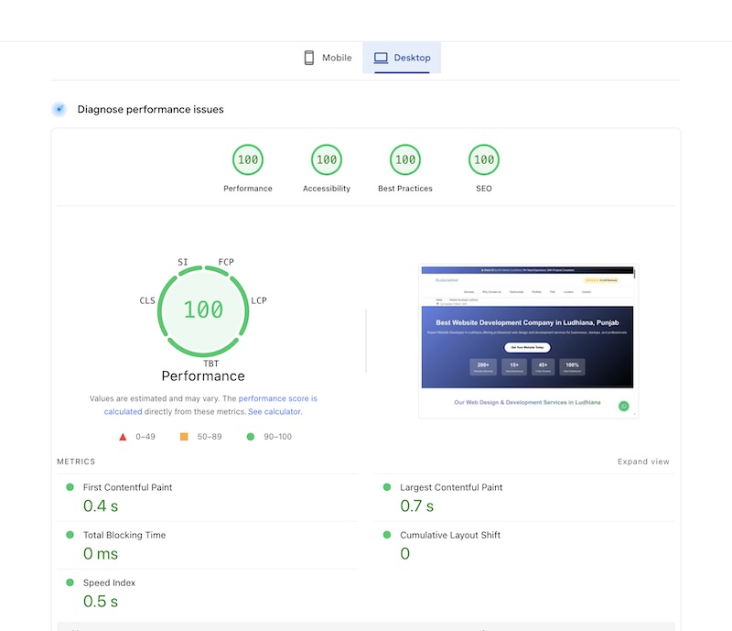Open the See calculator link
Viewport: 732px width, 631px height.
coord(274,412)
